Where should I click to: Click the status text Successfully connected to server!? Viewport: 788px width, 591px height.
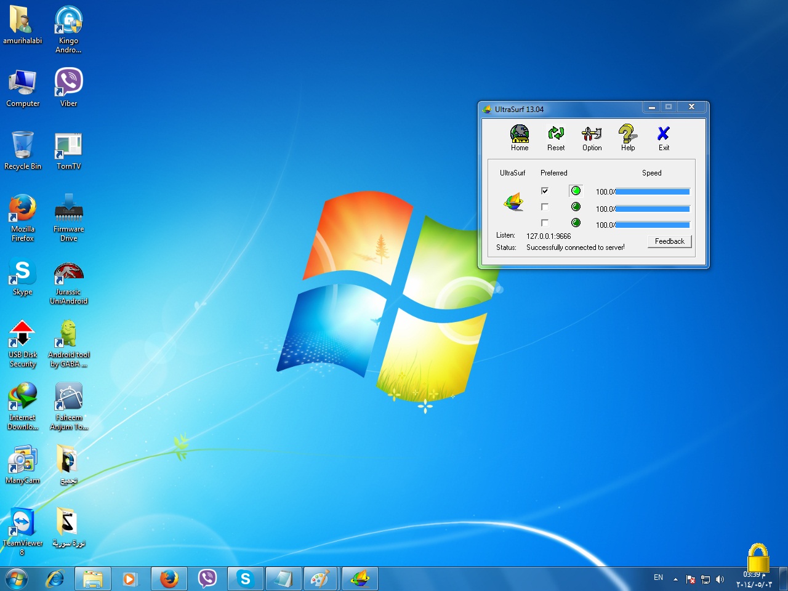click(x=575, y=247)
